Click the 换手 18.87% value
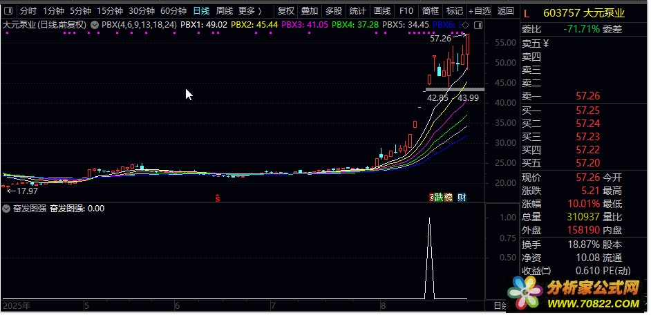 pos(584,245)
